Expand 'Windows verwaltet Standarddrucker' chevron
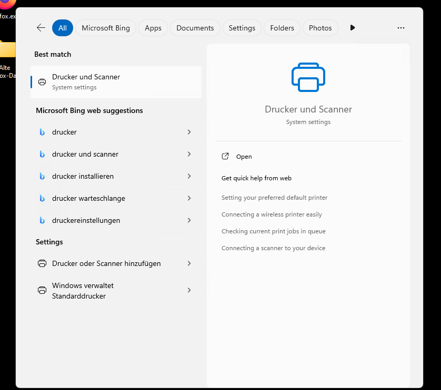 tap(189, 290)
